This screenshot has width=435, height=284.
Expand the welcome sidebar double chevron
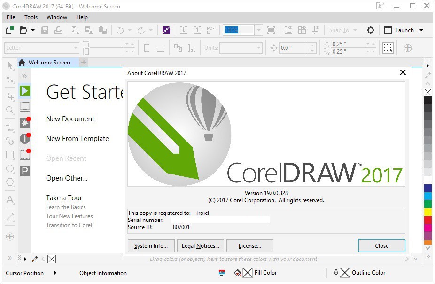pyautogui.click(x=24, y=76)
